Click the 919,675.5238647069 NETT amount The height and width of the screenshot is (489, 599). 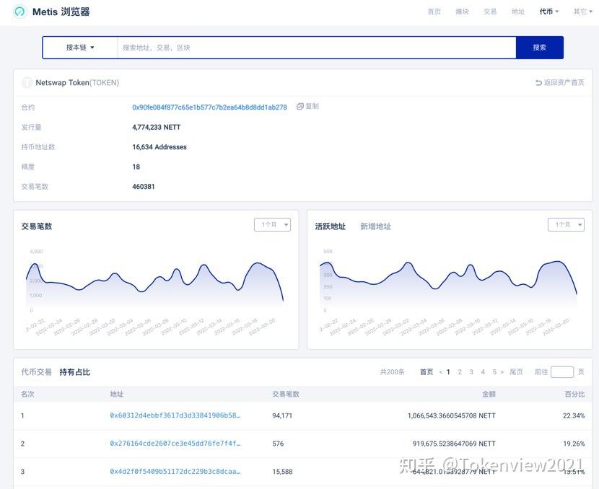pyautogui.click(x=454, y=444)
